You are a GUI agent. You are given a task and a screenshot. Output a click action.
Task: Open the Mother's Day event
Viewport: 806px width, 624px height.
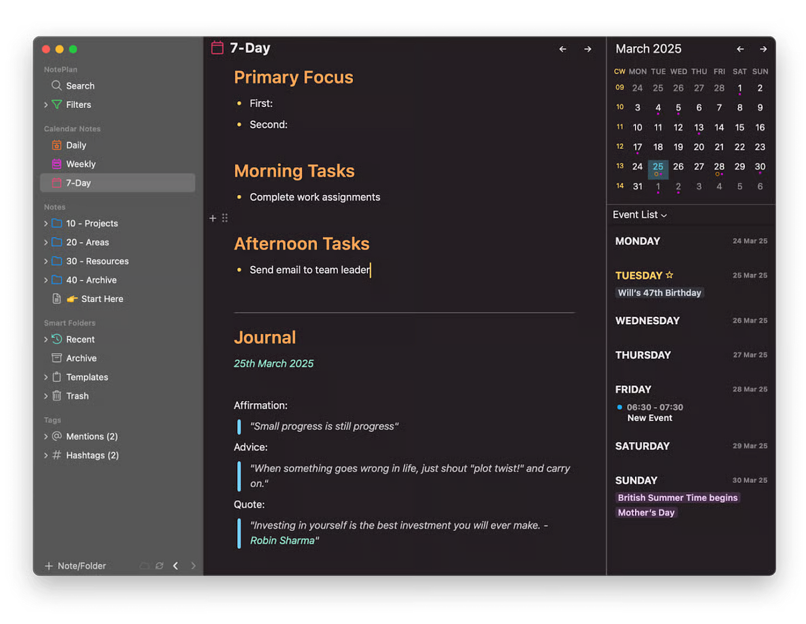coord(646,512)
